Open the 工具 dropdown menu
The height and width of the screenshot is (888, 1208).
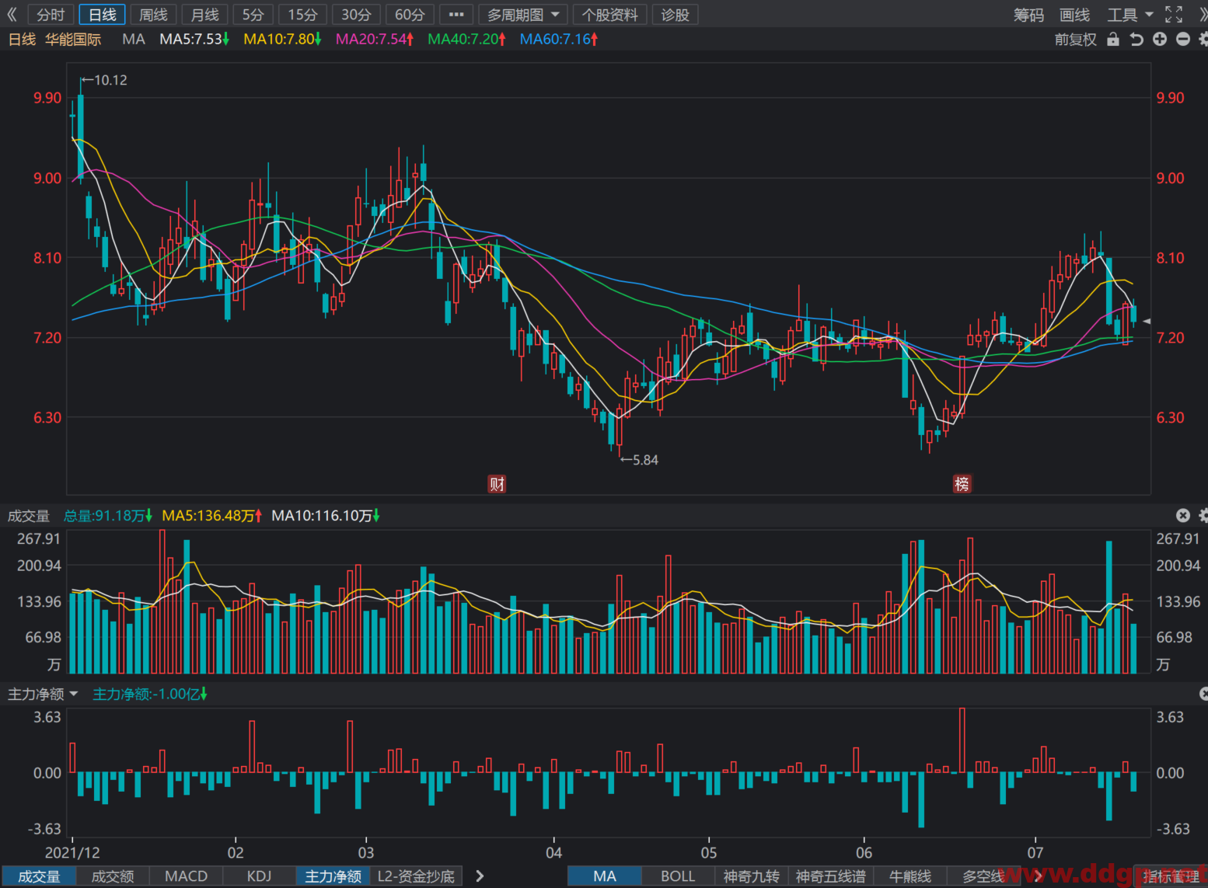pyautogui.click(x=1129, y=15)
